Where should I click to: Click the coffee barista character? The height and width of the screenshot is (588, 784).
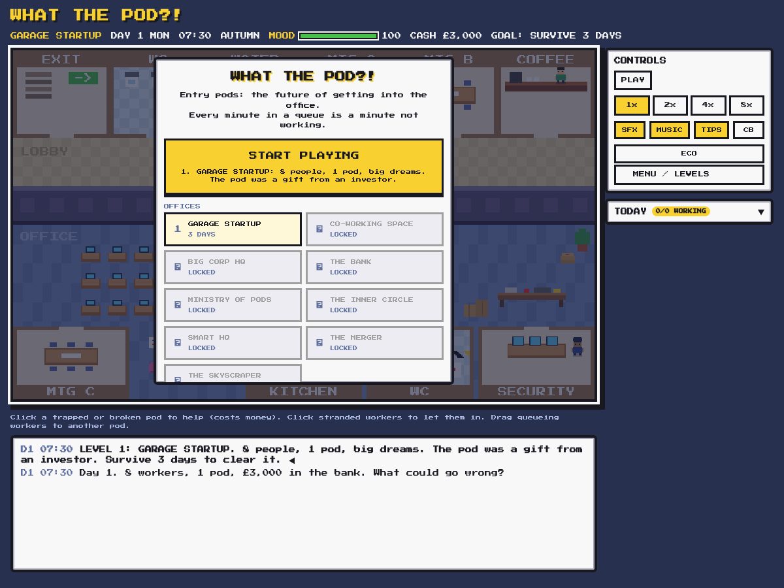561,74
